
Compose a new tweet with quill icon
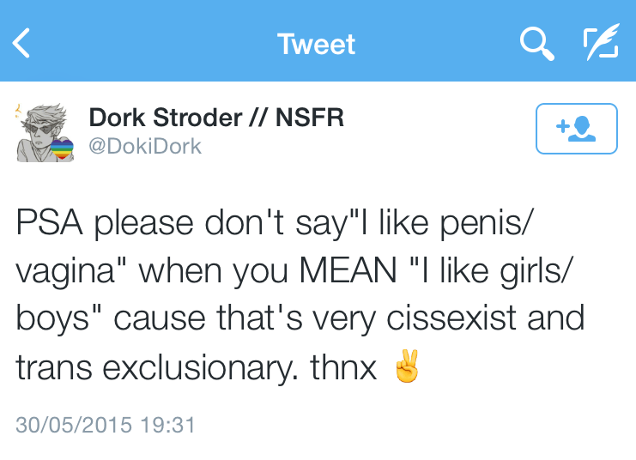[600, 43]
